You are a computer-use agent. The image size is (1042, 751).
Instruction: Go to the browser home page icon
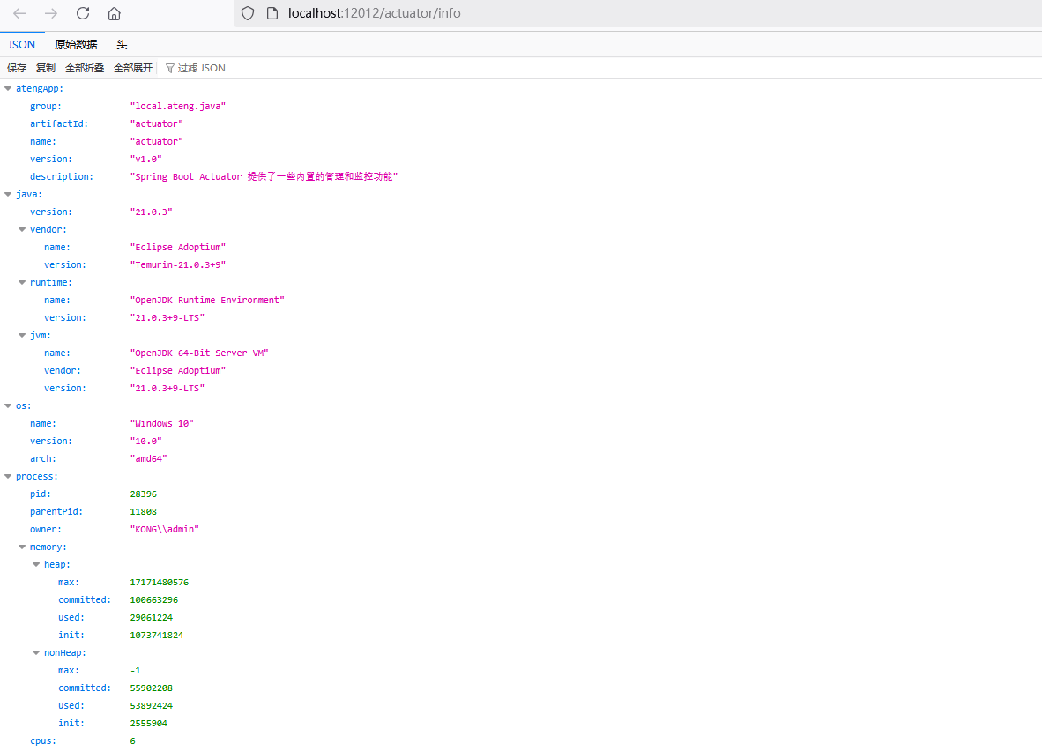tap(114, 13)
